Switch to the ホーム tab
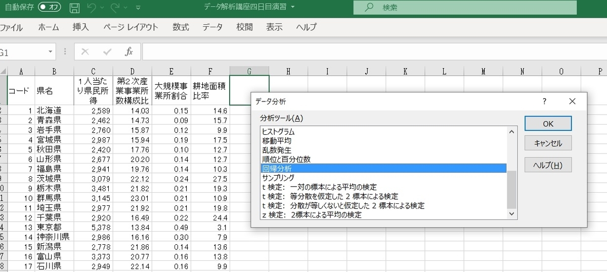This screenshot has height=272, width=607. pyautogui.click(x=49, y=27)
